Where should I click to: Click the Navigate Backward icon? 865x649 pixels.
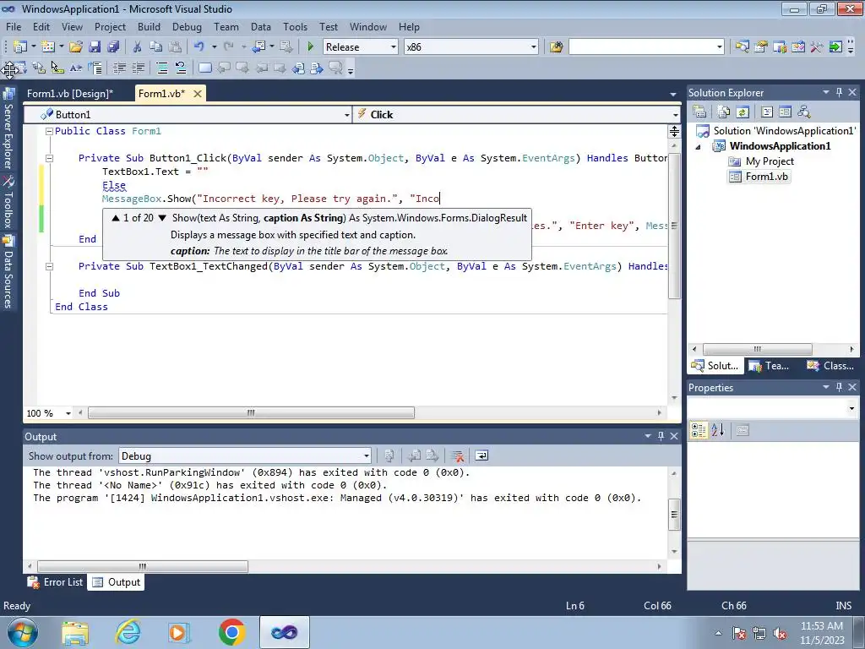pyautogui.click(x=258, y=47)
